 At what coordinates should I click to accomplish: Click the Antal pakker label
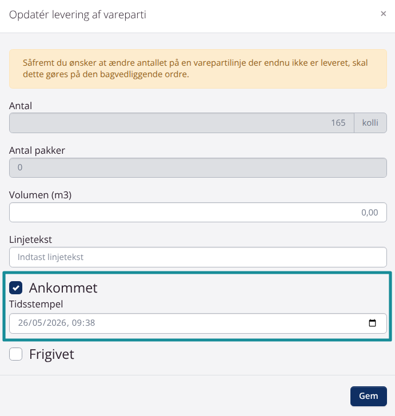click(x=37, y=150)
